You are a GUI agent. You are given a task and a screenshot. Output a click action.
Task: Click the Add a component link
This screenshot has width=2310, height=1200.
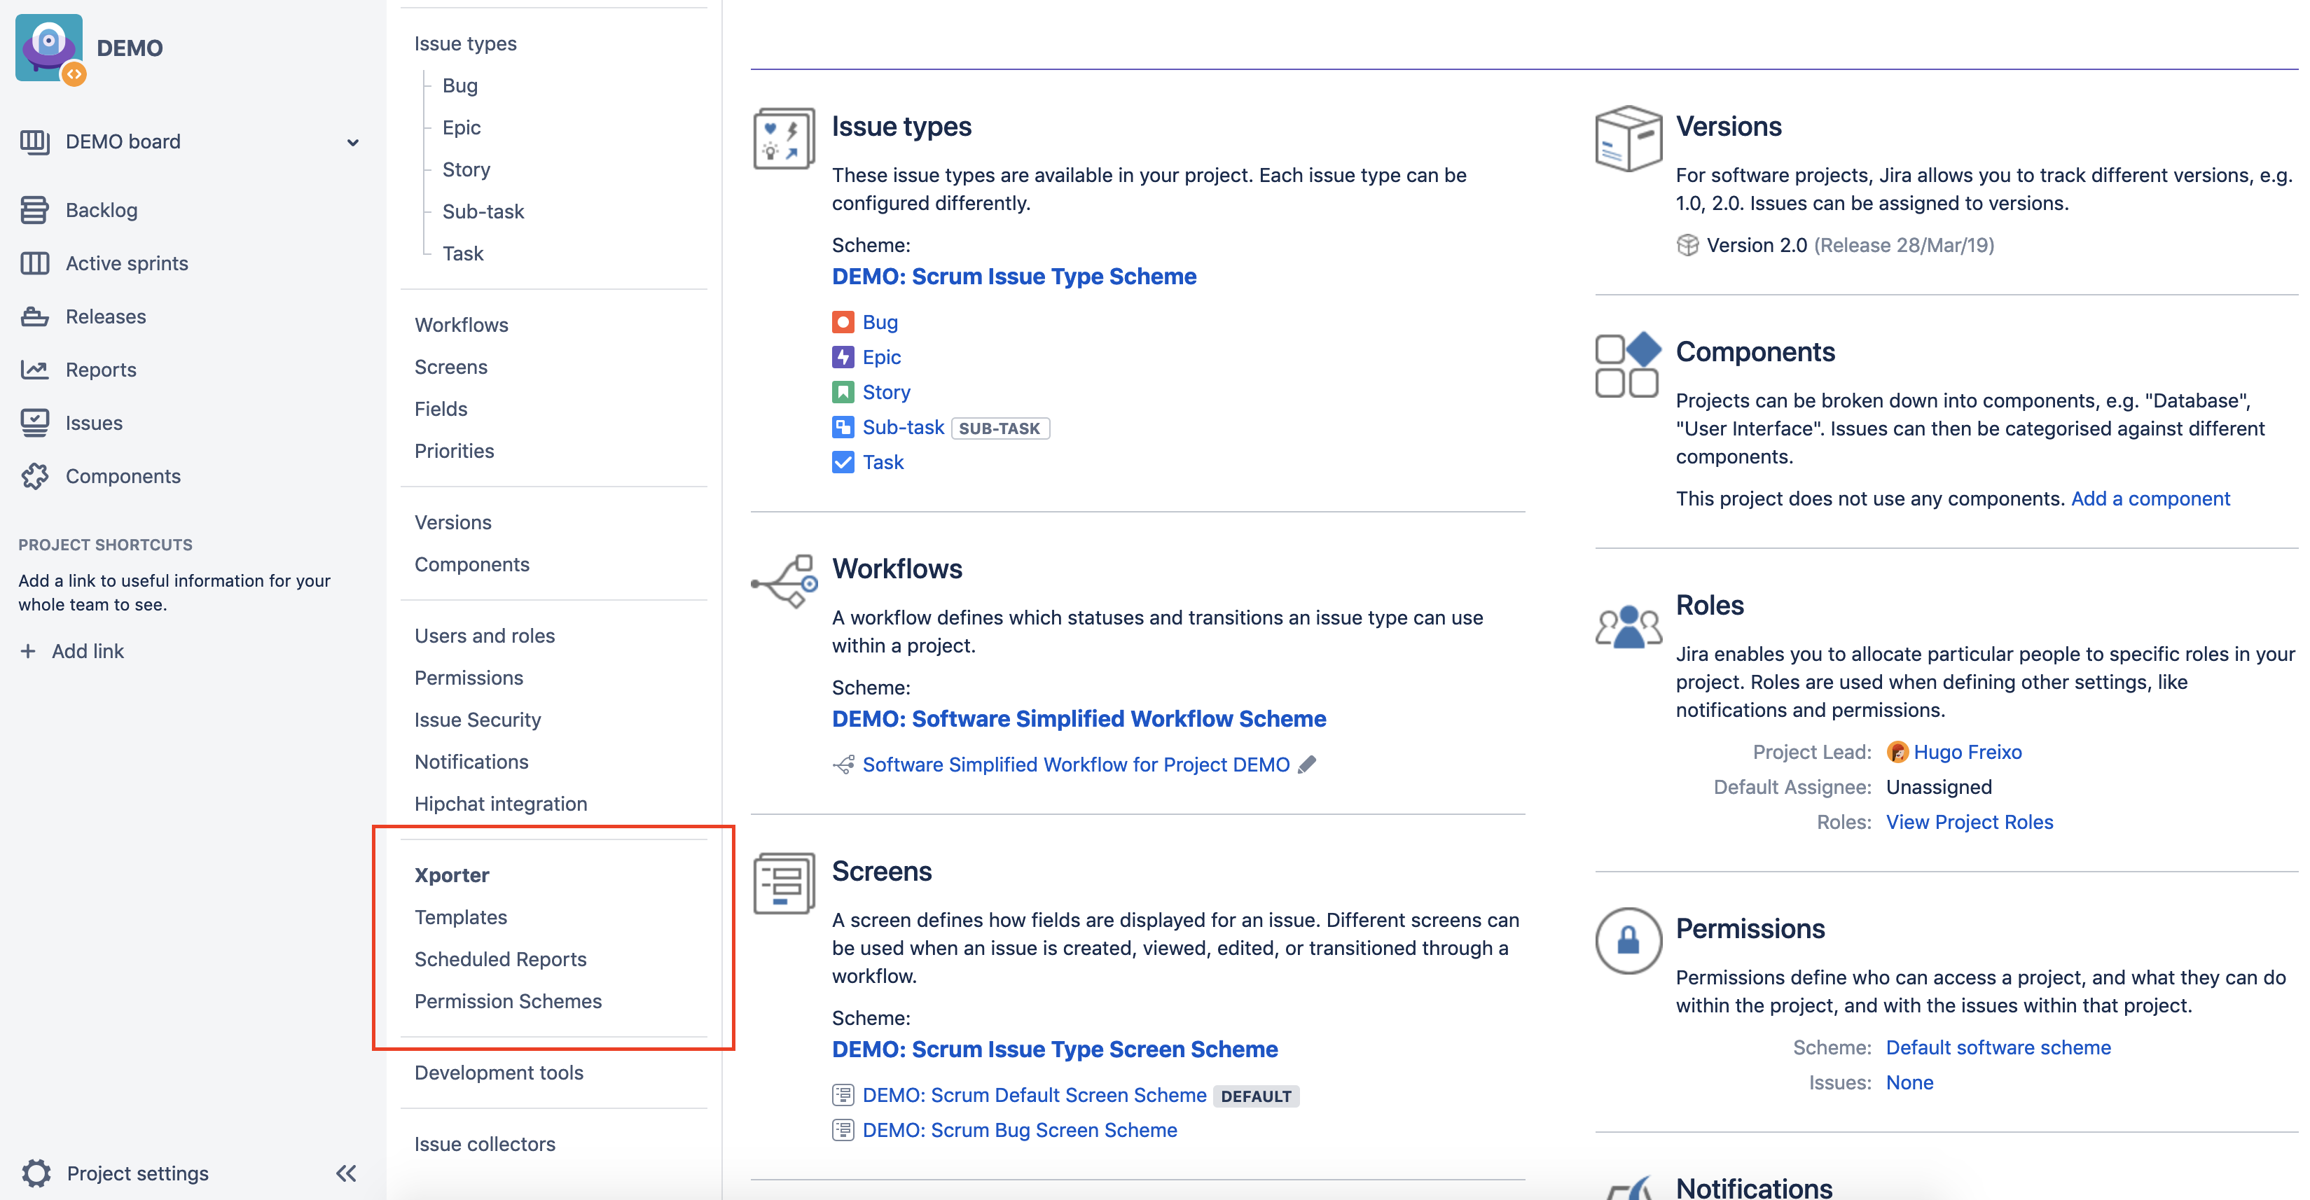tap(2150, 498)
